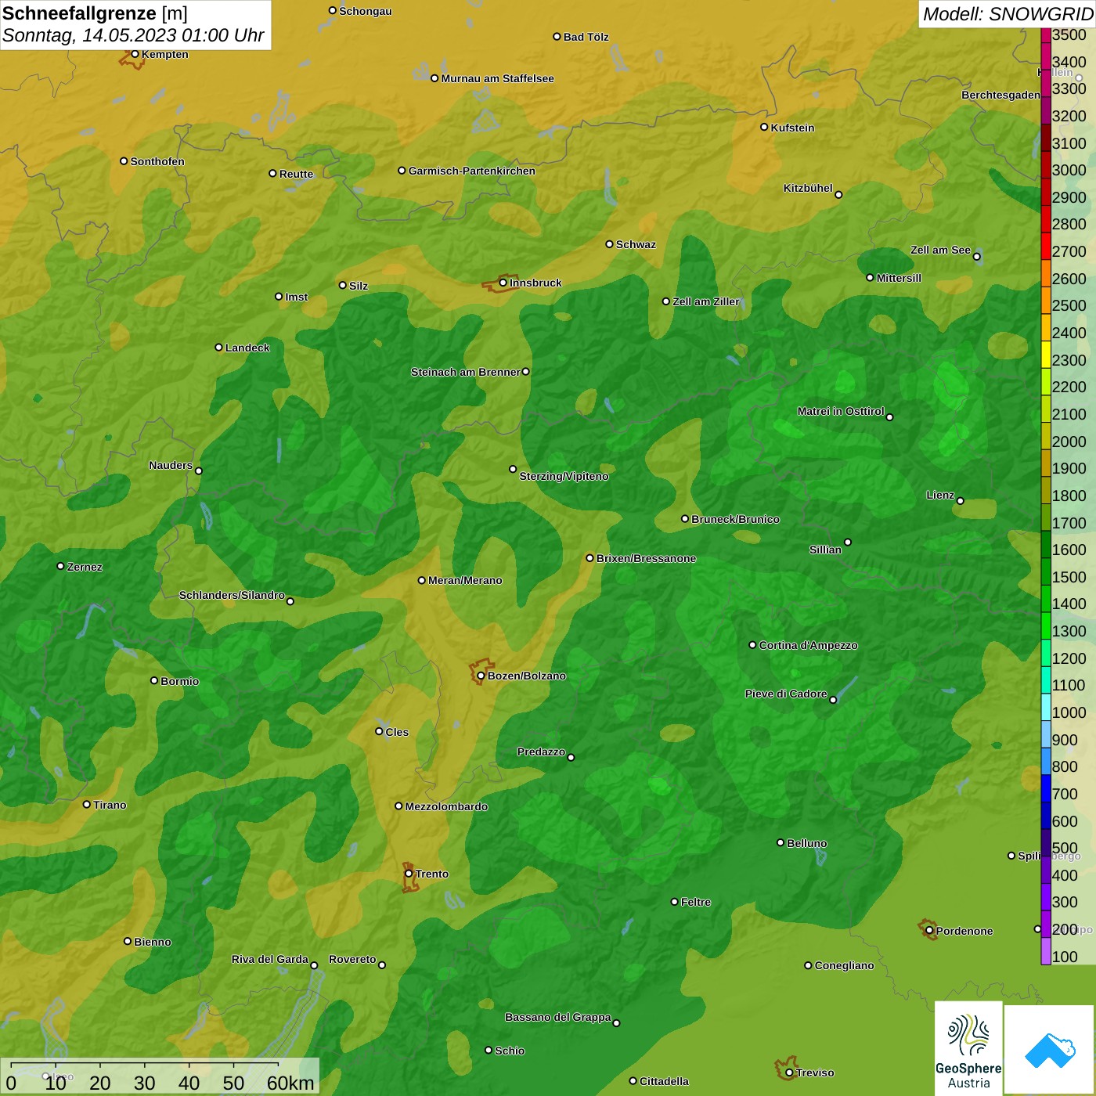Screen dimensions: 1096x1096
Task: Click the Rovereto label
Action: 352,959
